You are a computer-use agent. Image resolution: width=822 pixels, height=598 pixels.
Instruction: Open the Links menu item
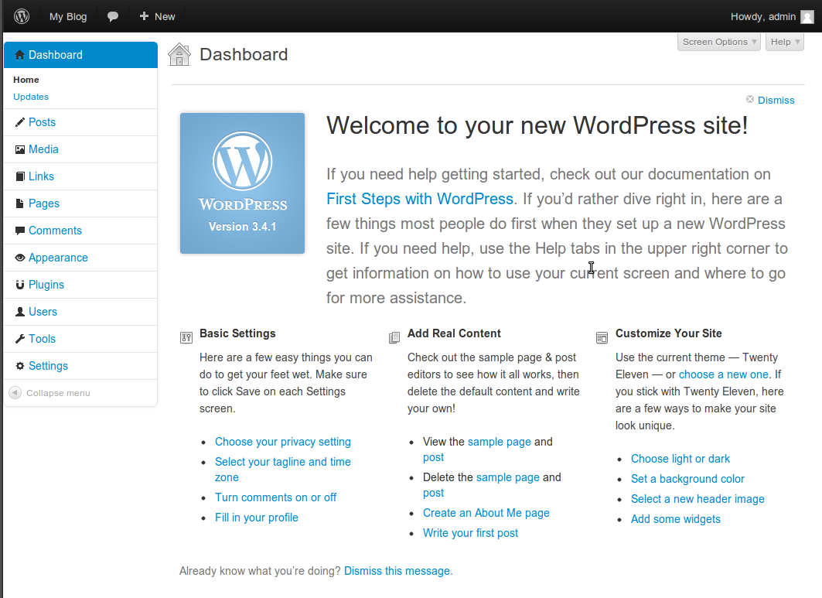coord(42,176)
